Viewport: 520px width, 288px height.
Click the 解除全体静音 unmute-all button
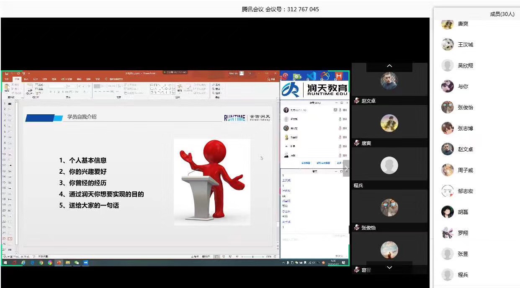(323, 163)
